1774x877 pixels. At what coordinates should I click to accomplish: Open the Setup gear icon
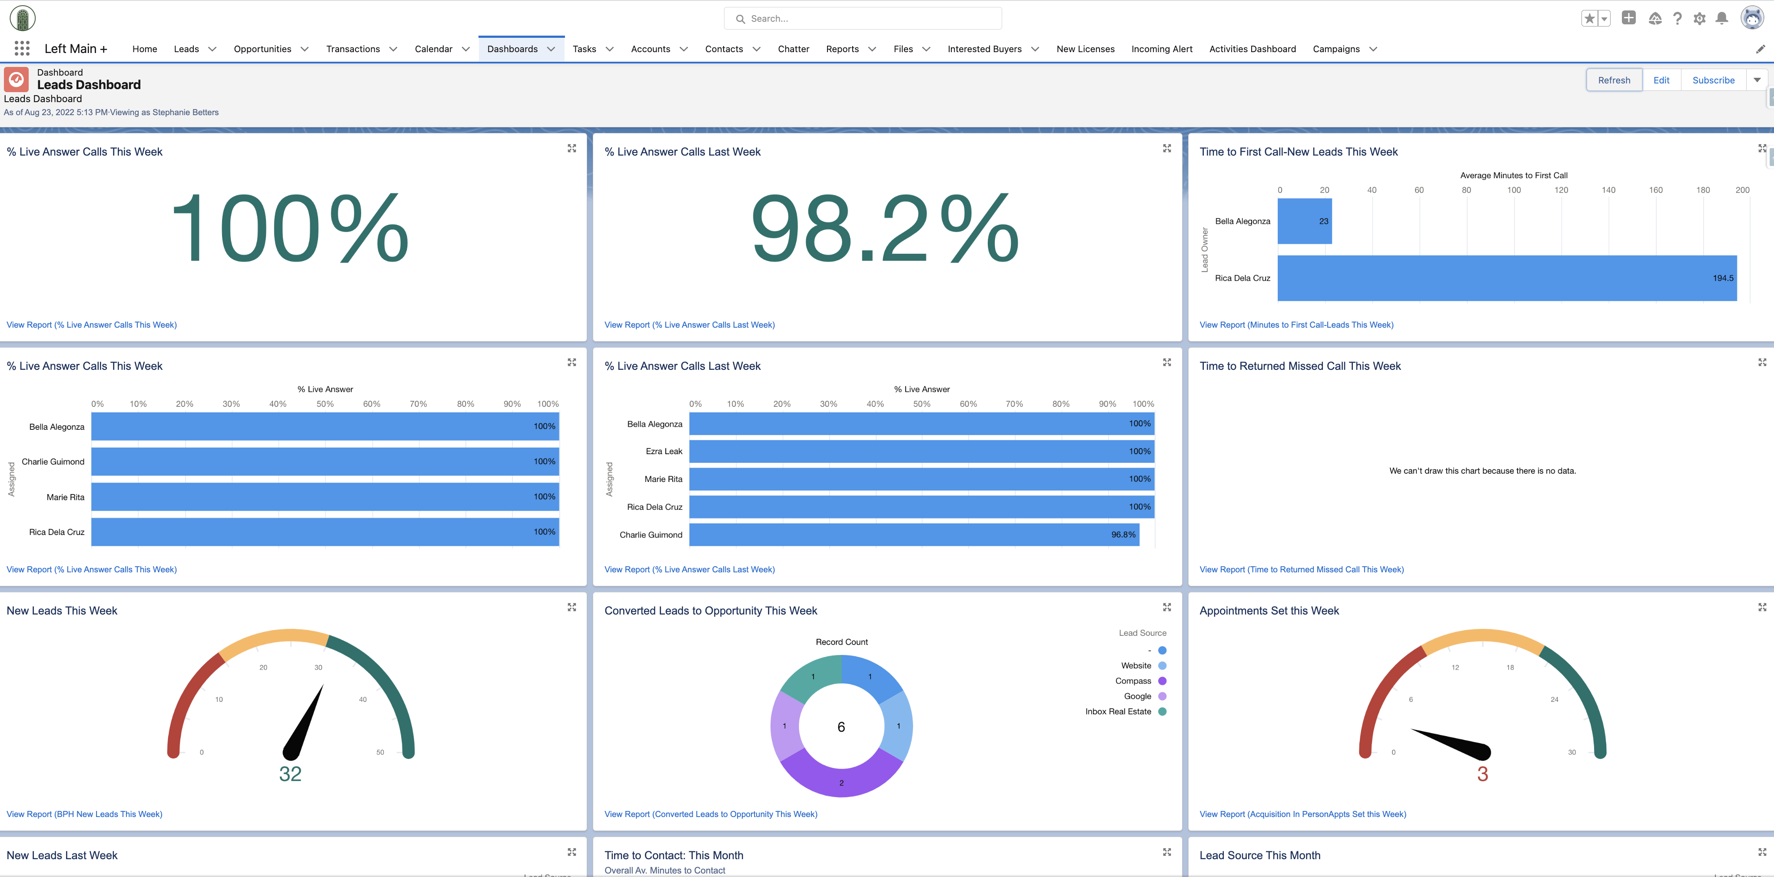tap(1700, 19)
